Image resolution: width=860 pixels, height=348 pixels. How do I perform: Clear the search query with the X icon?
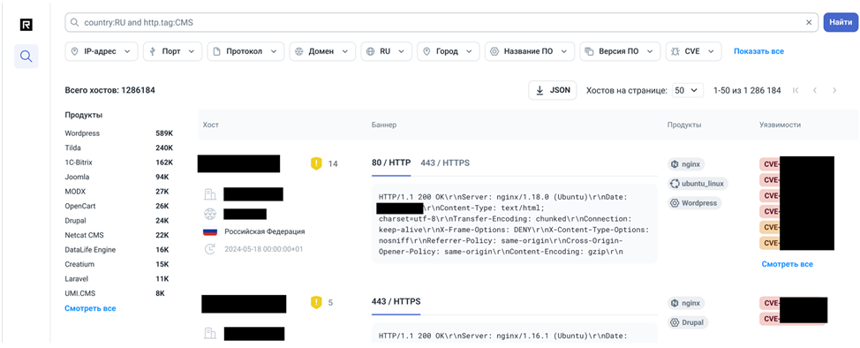coord(809,22)
